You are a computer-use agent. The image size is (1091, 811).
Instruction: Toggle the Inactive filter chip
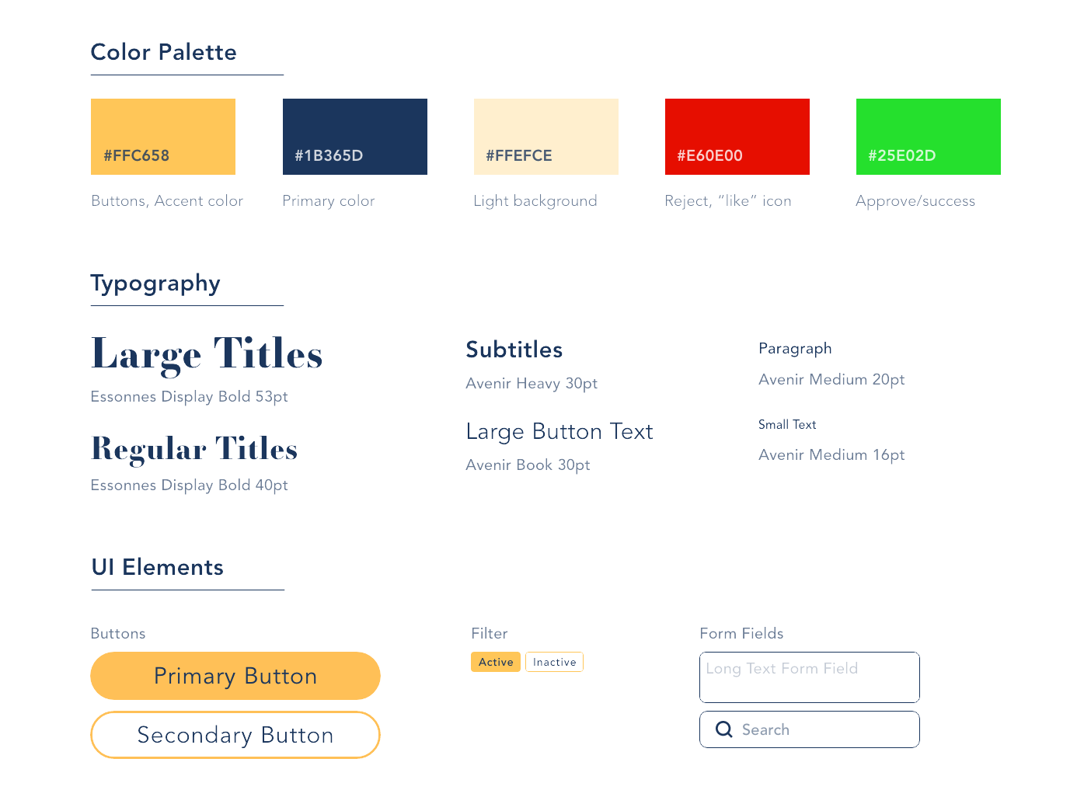click(x=554, y=662)
